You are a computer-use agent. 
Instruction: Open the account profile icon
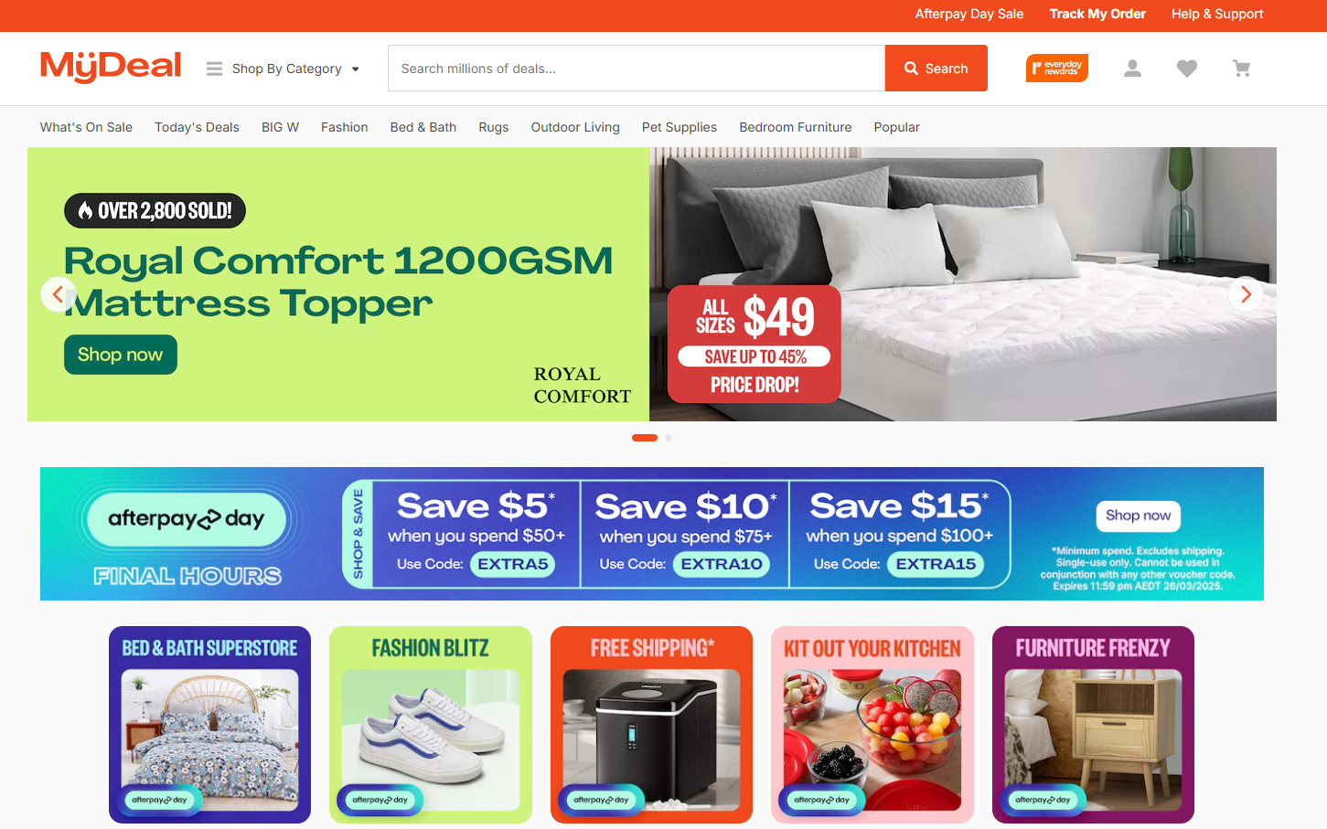point(1132,69)
